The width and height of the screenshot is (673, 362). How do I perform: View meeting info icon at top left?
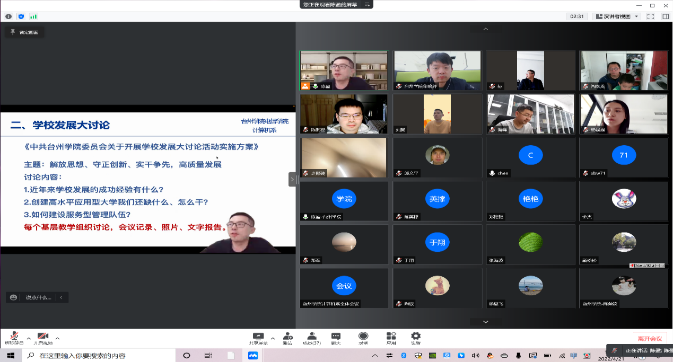pyautogui.click(x=8, y=16)
